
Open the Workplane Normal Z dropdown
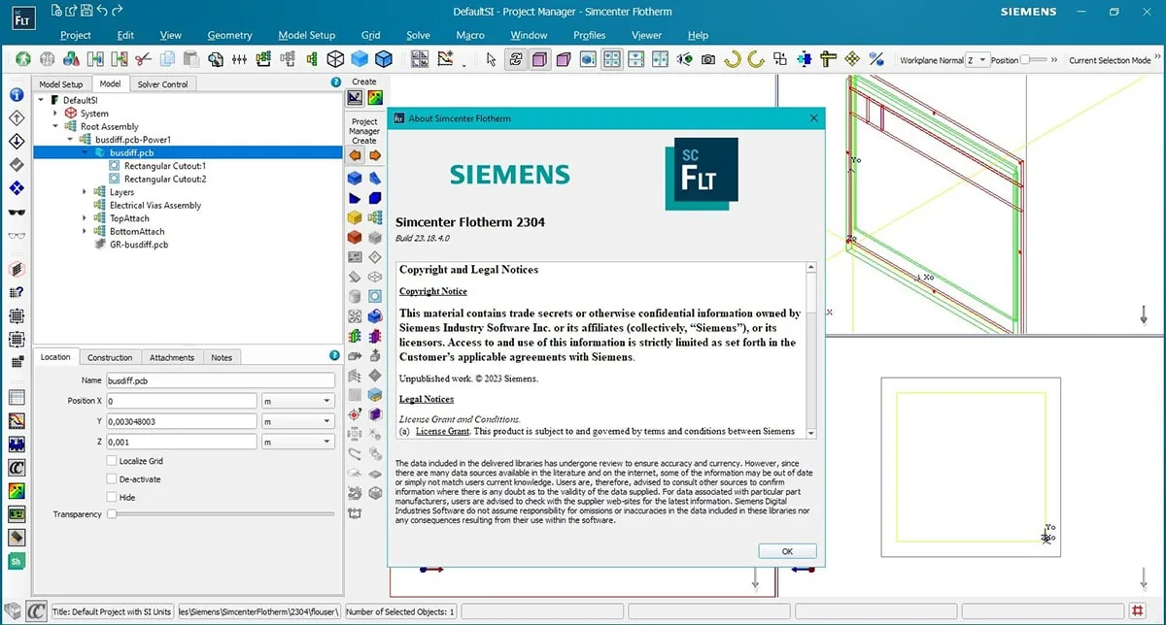click(977, 60)
